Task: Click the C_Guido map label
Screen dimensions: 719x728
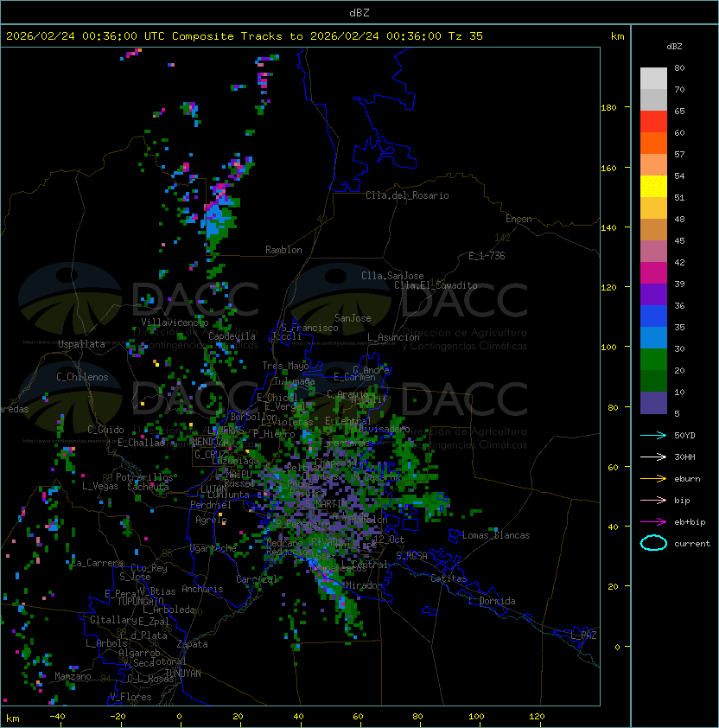Action: (x=105, y=430)
